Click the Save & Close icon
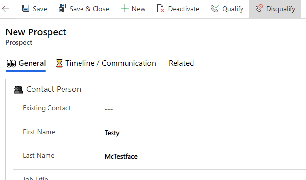 pos(62,9)
